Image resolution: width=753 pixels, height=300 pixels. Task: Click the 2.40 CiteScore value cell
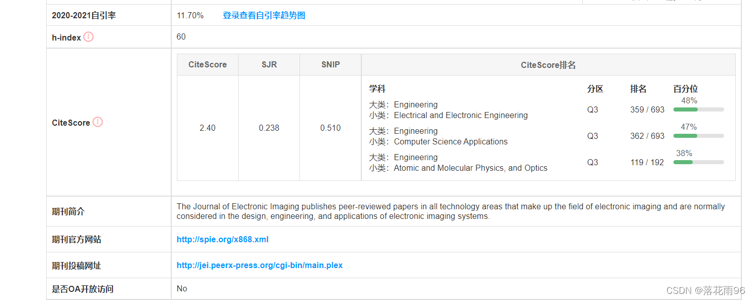(x=207, y=128)
